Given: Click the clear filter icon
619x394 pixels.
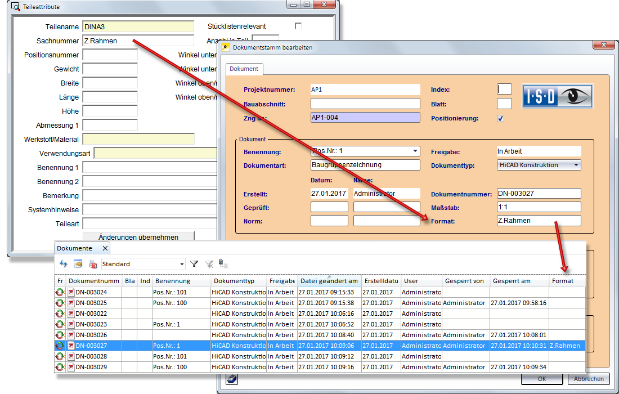Looking at the screenshot, I should click(x=209, y=263).
